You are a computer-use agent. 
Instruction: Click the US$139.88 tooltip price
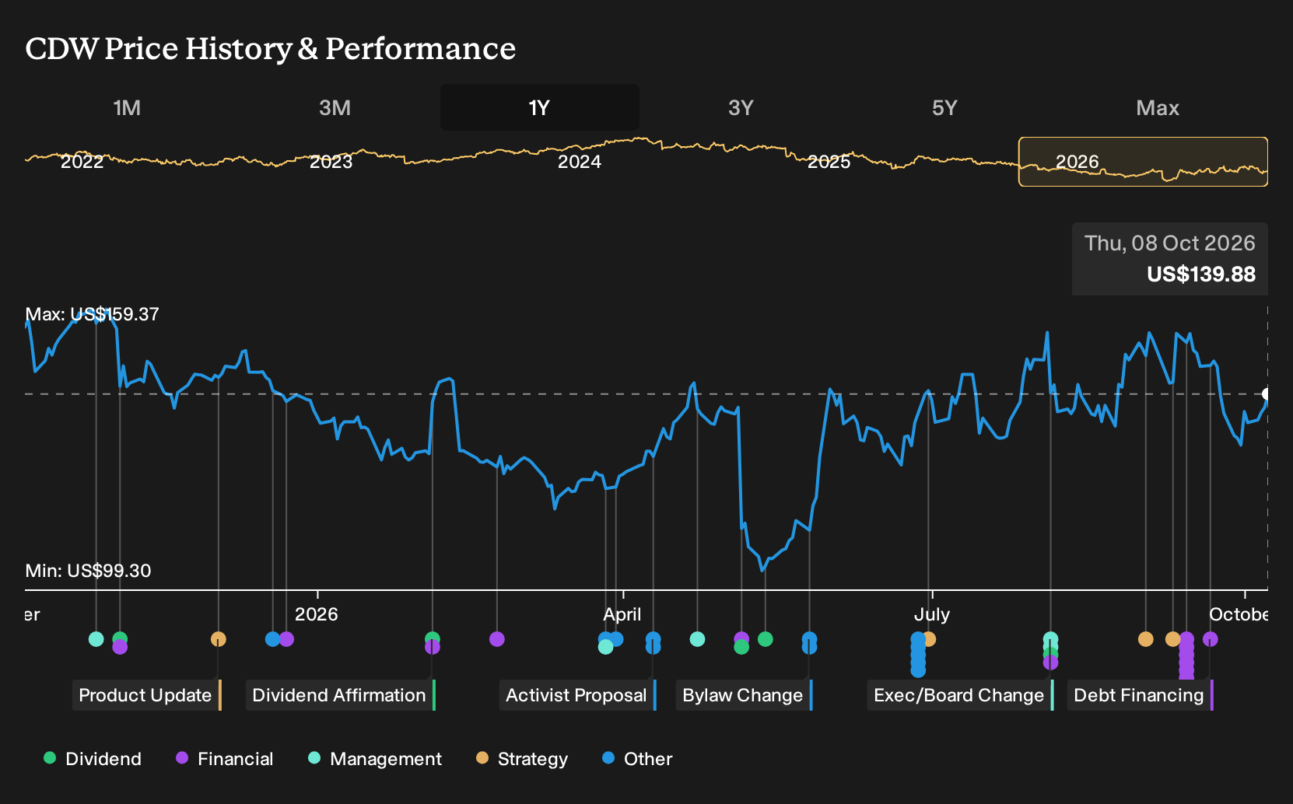tap(1201, 274)
